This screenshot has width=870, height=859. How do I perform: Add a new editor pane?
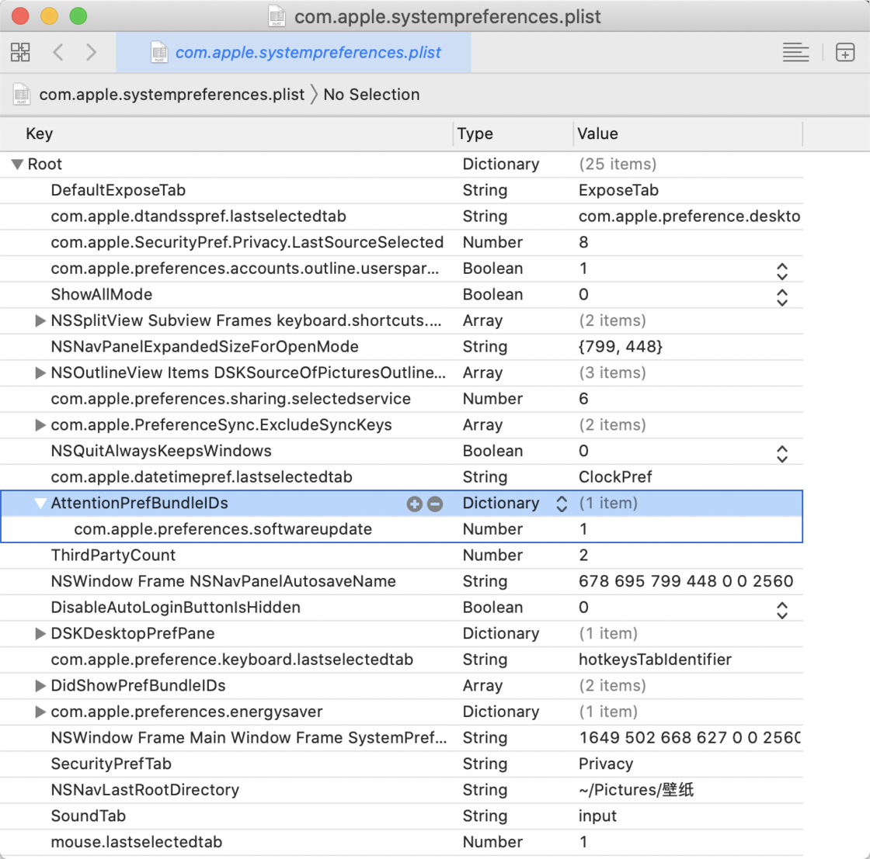pos(844,53)
